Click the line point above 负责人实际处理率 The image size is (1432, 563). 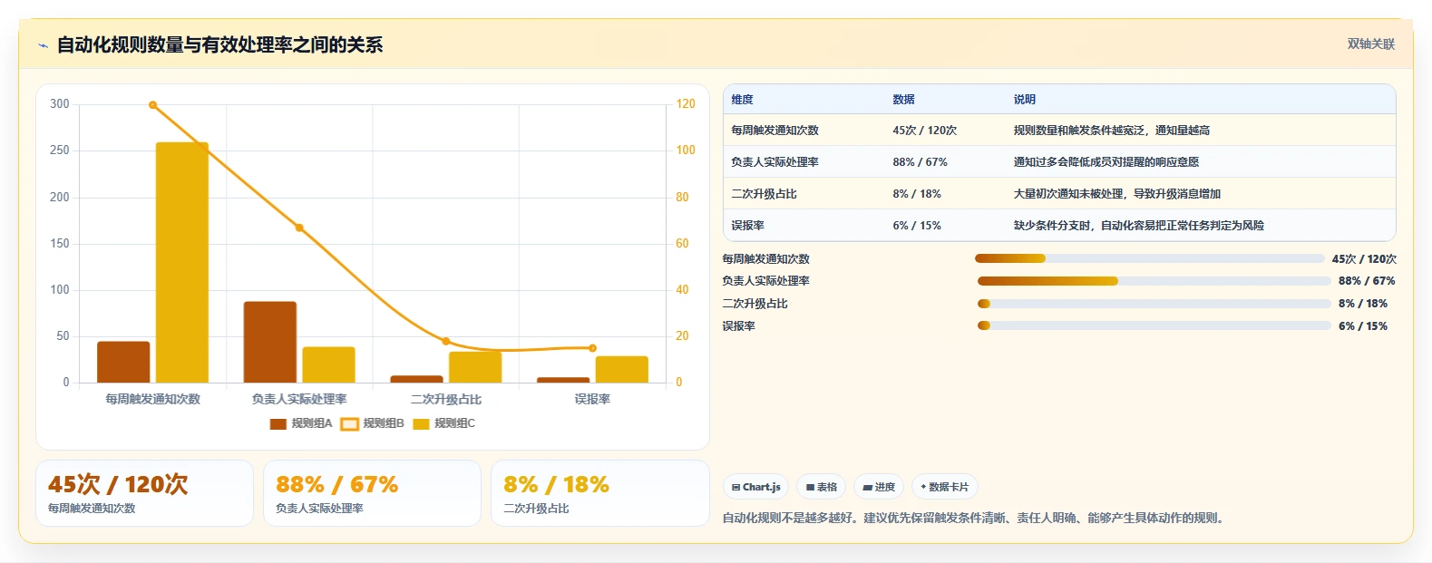tap(299, 228)
